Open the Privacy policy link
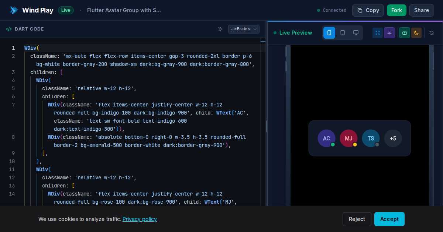This screenshot has height=232, width=443. coord(140,219)
